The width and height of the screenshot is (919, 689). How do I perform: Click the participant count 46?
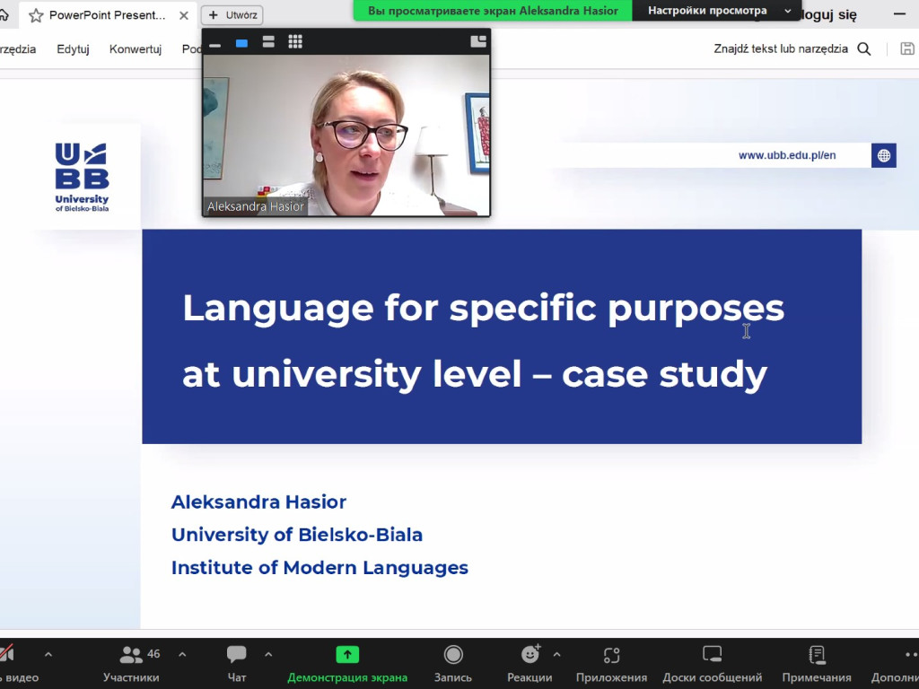[153, 654]
